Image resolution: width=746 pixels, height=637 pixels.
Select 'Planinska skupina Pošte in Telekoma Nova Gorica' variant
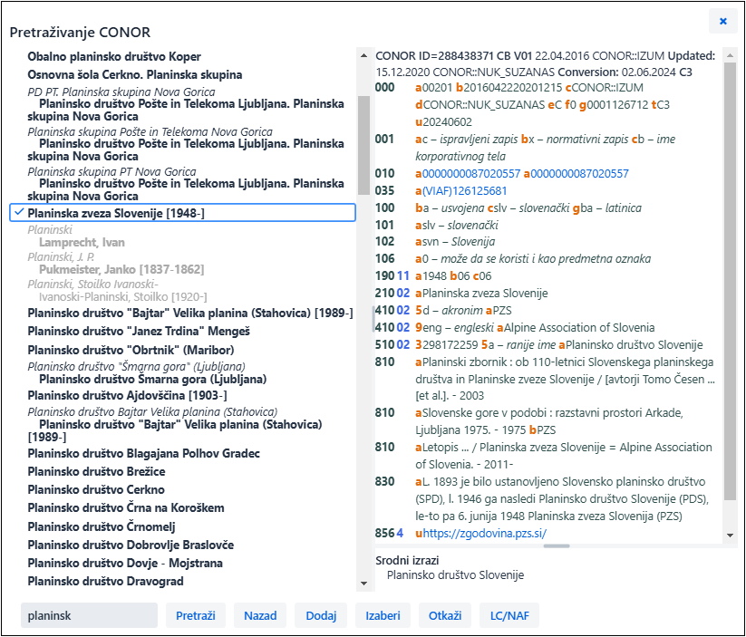(150, 131)
